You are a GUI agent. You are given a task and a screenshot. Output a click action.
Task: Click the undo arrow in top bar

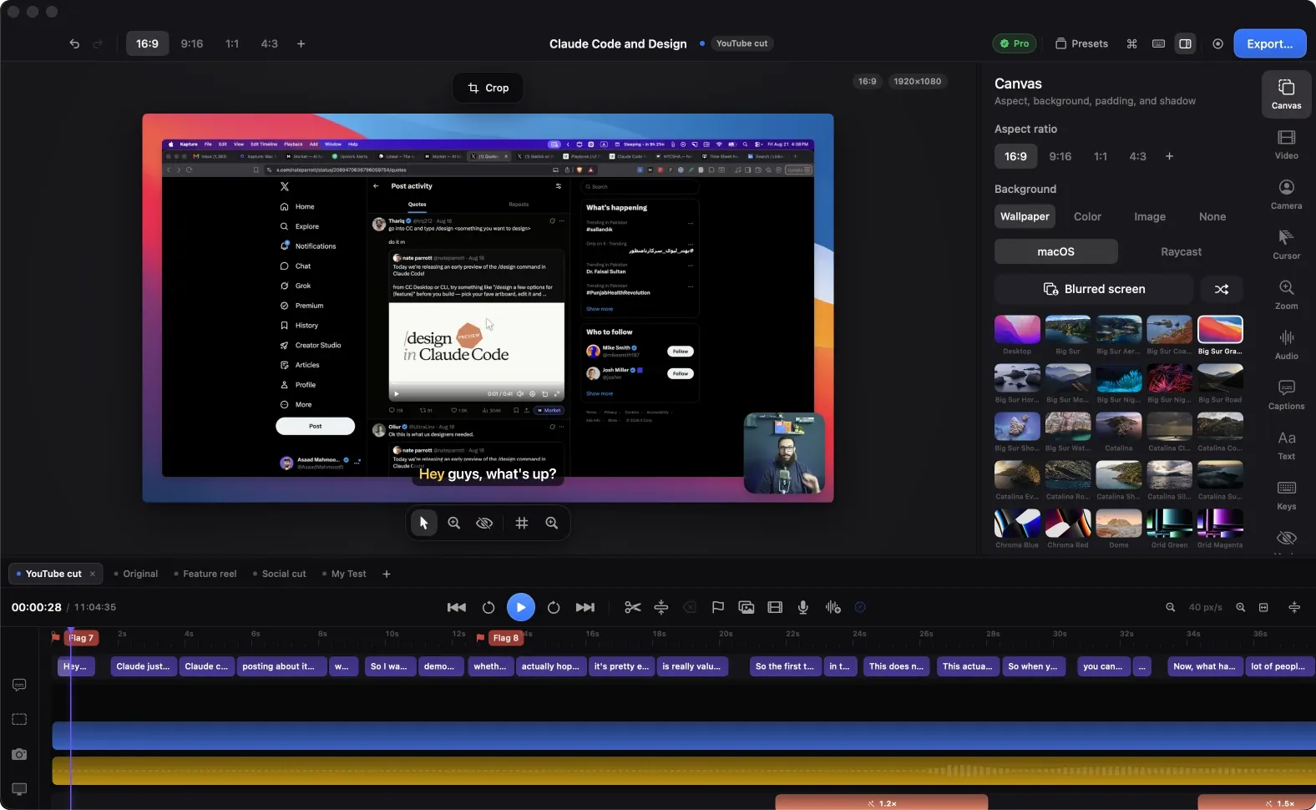point(74,43)
